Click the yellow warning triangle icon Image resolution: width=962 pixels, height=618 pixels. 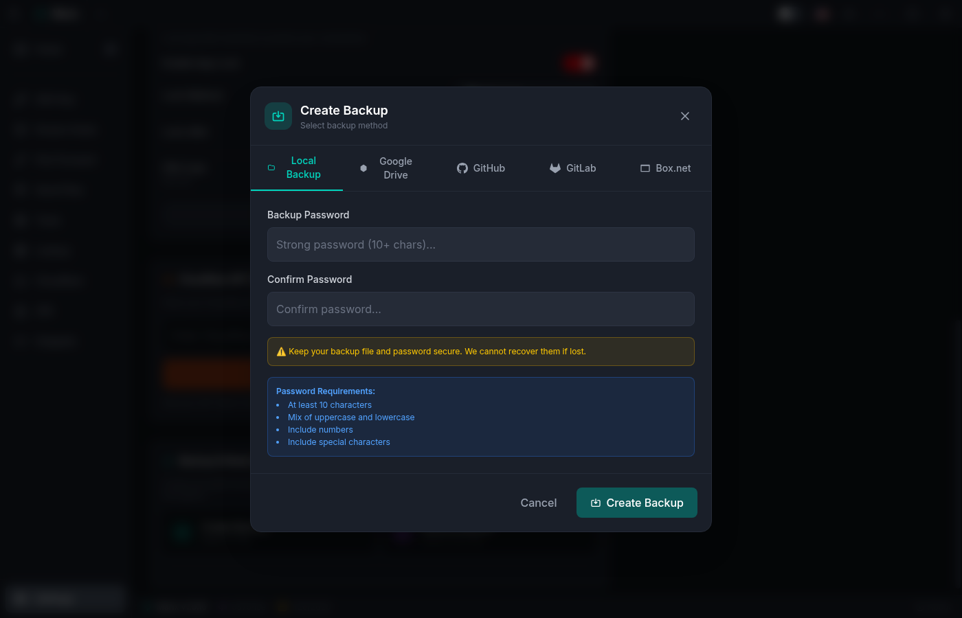pyautogui.click(x=281, y=351)
